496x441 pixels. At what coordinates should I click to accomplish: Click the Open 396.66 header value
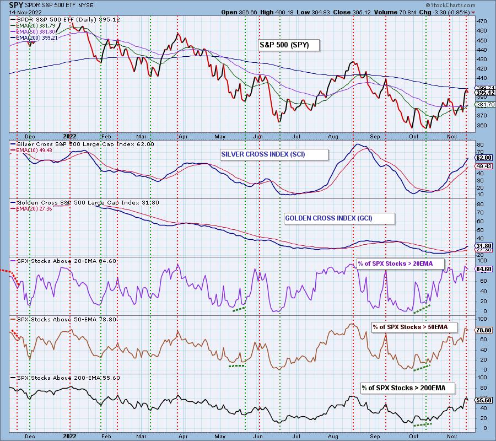coord(239,12)
